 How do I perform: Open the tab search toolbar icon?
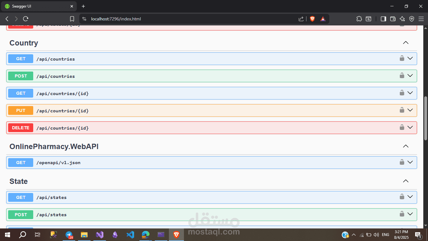[x=368, y=19]
